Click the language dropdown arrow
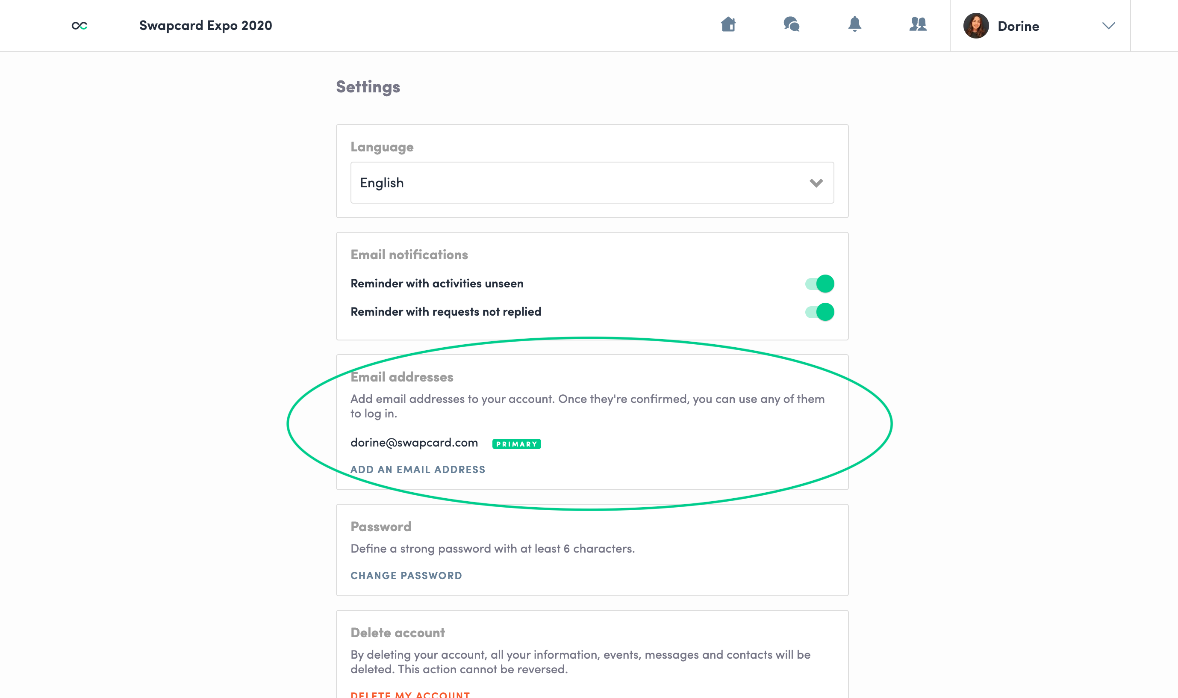Viewport: 1178px width, 698px height. pyautogui.click(x=816, y=183)
